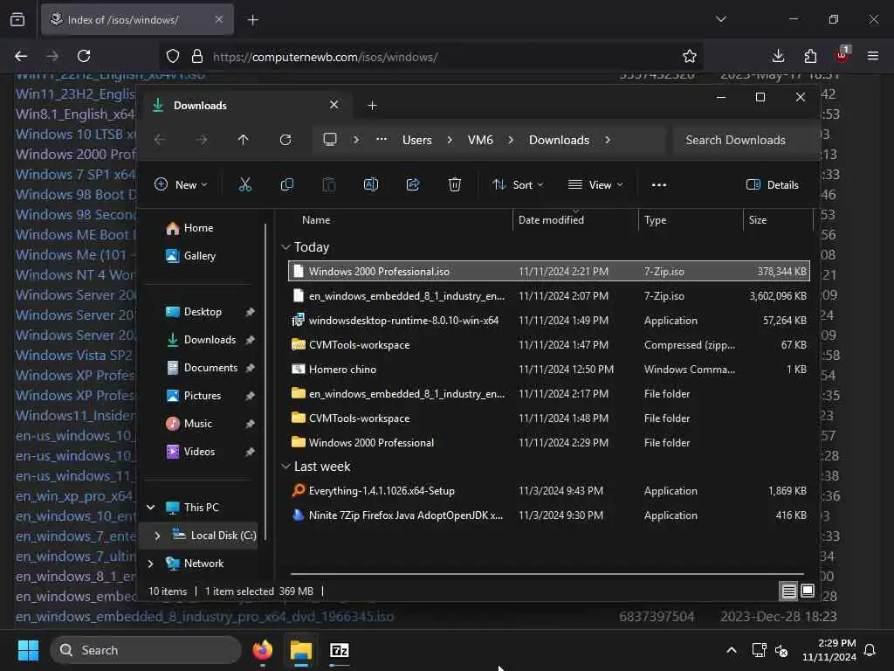Click the Search Downloads field
The height and width of the screenshot is (671, 894).
(x=744, y=140)
